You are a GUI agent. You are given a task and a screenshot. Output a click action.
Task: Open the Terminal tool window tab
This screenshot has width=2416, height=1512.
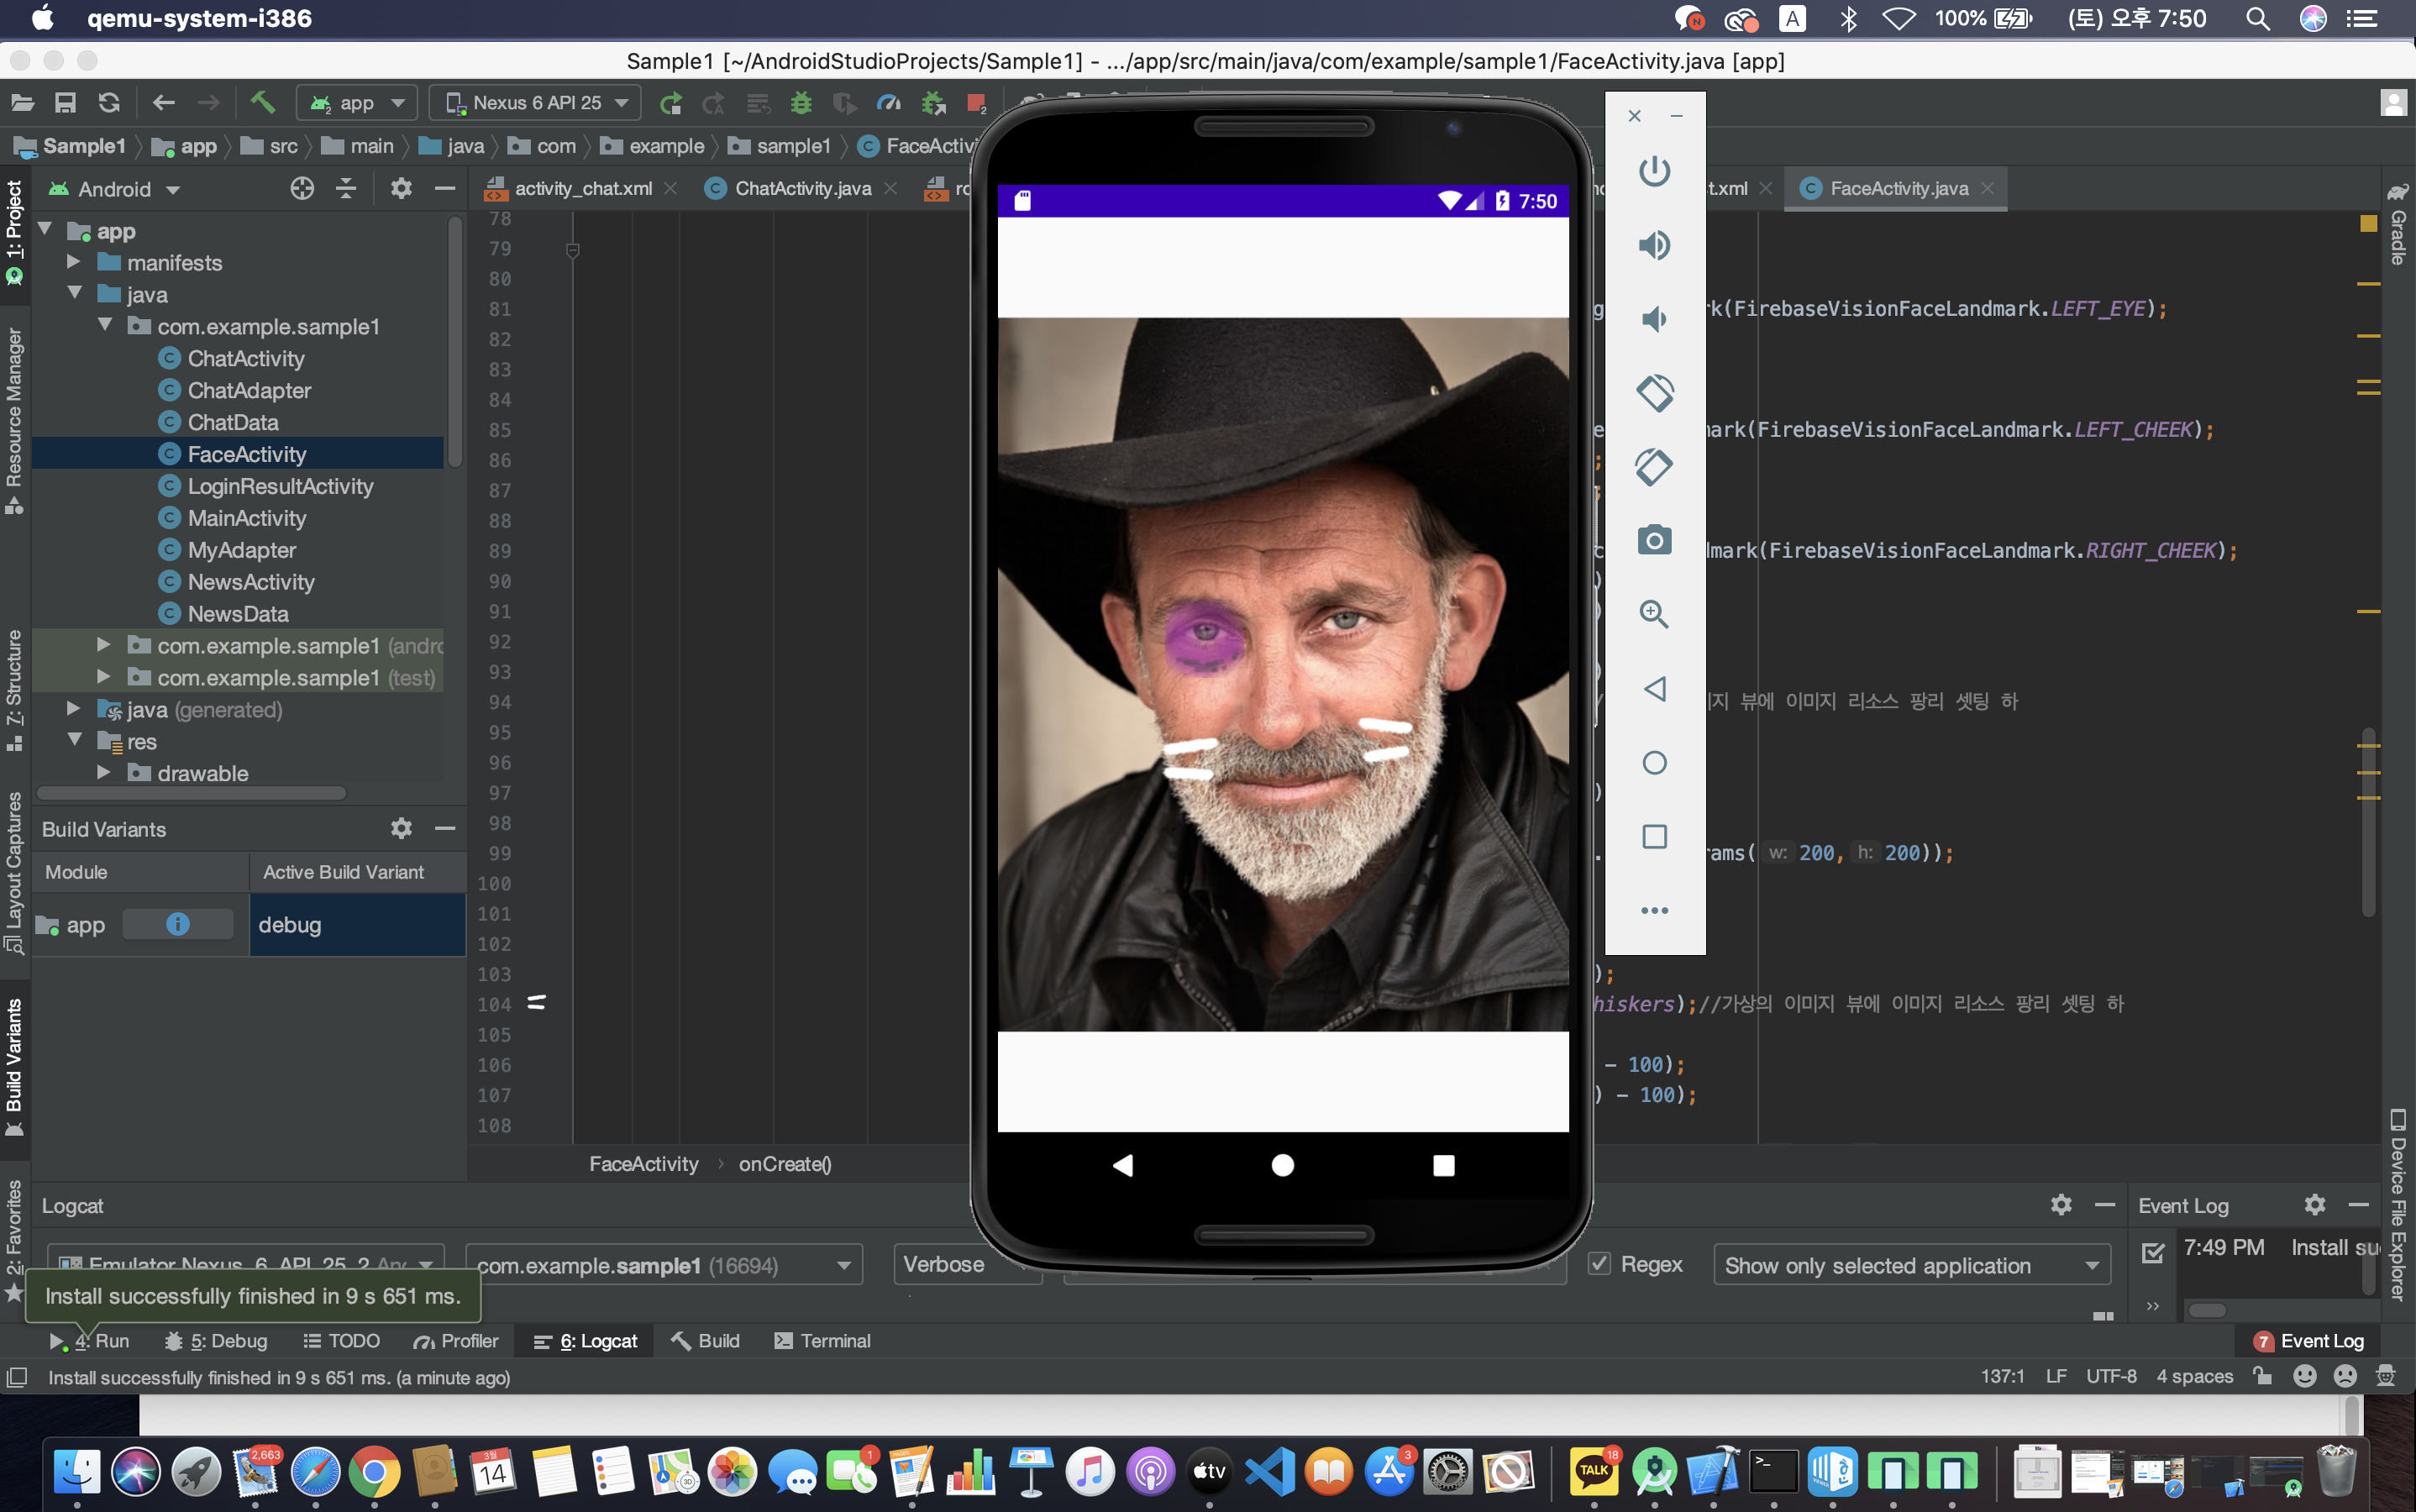822,1341
